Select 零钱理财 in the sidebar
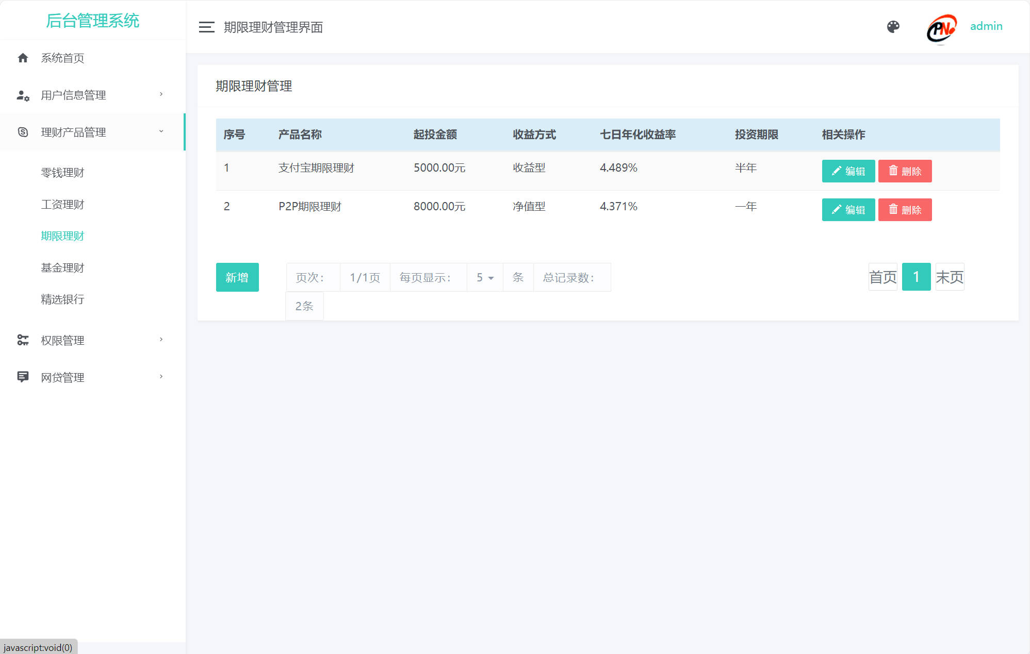This screenshot has width=1030, height=654. point(63,172)
